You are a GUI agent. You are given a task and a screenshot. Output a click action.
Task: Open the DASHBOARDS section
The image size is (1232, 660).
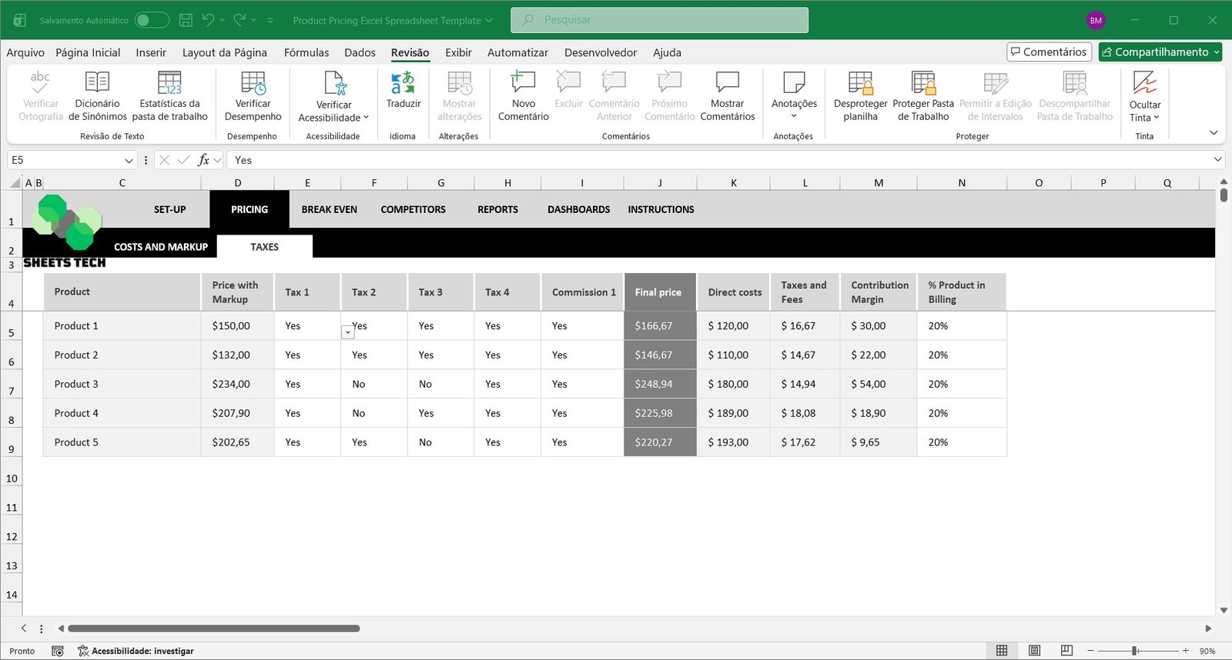[578, 209]
